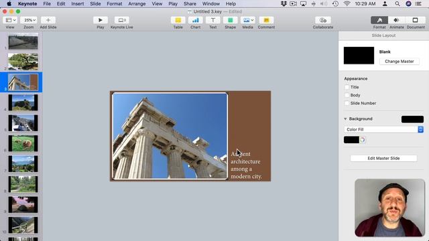Open the Media dropdown in toolbar
The image size is (429, 241).
click(248, 20)
